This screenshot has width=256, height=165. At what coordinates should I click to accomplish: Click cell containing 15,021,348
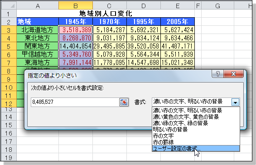pos(178,63)
